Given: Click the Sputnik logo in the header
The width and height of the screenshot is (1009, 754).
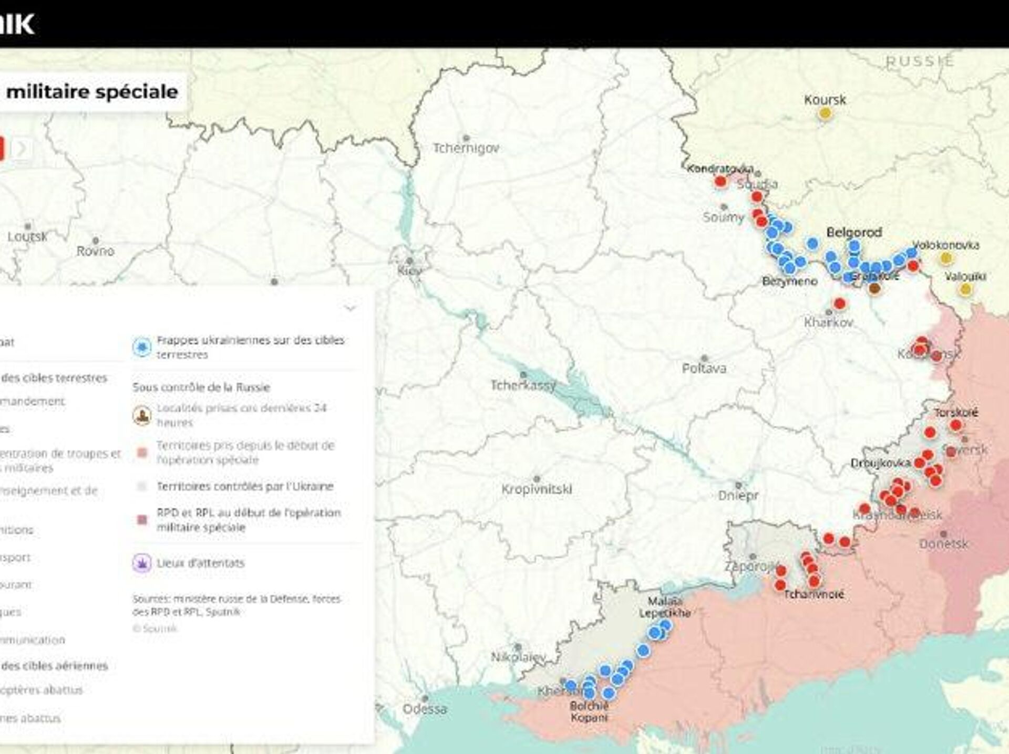Looking at the screenshot, I should 17,24.
